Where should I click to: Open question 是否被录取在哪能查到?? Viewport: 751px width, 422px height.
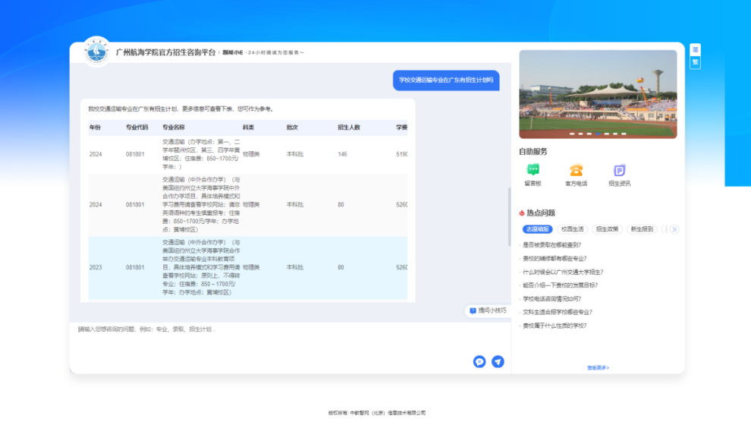pyautogui.click(x=552, y=245)
